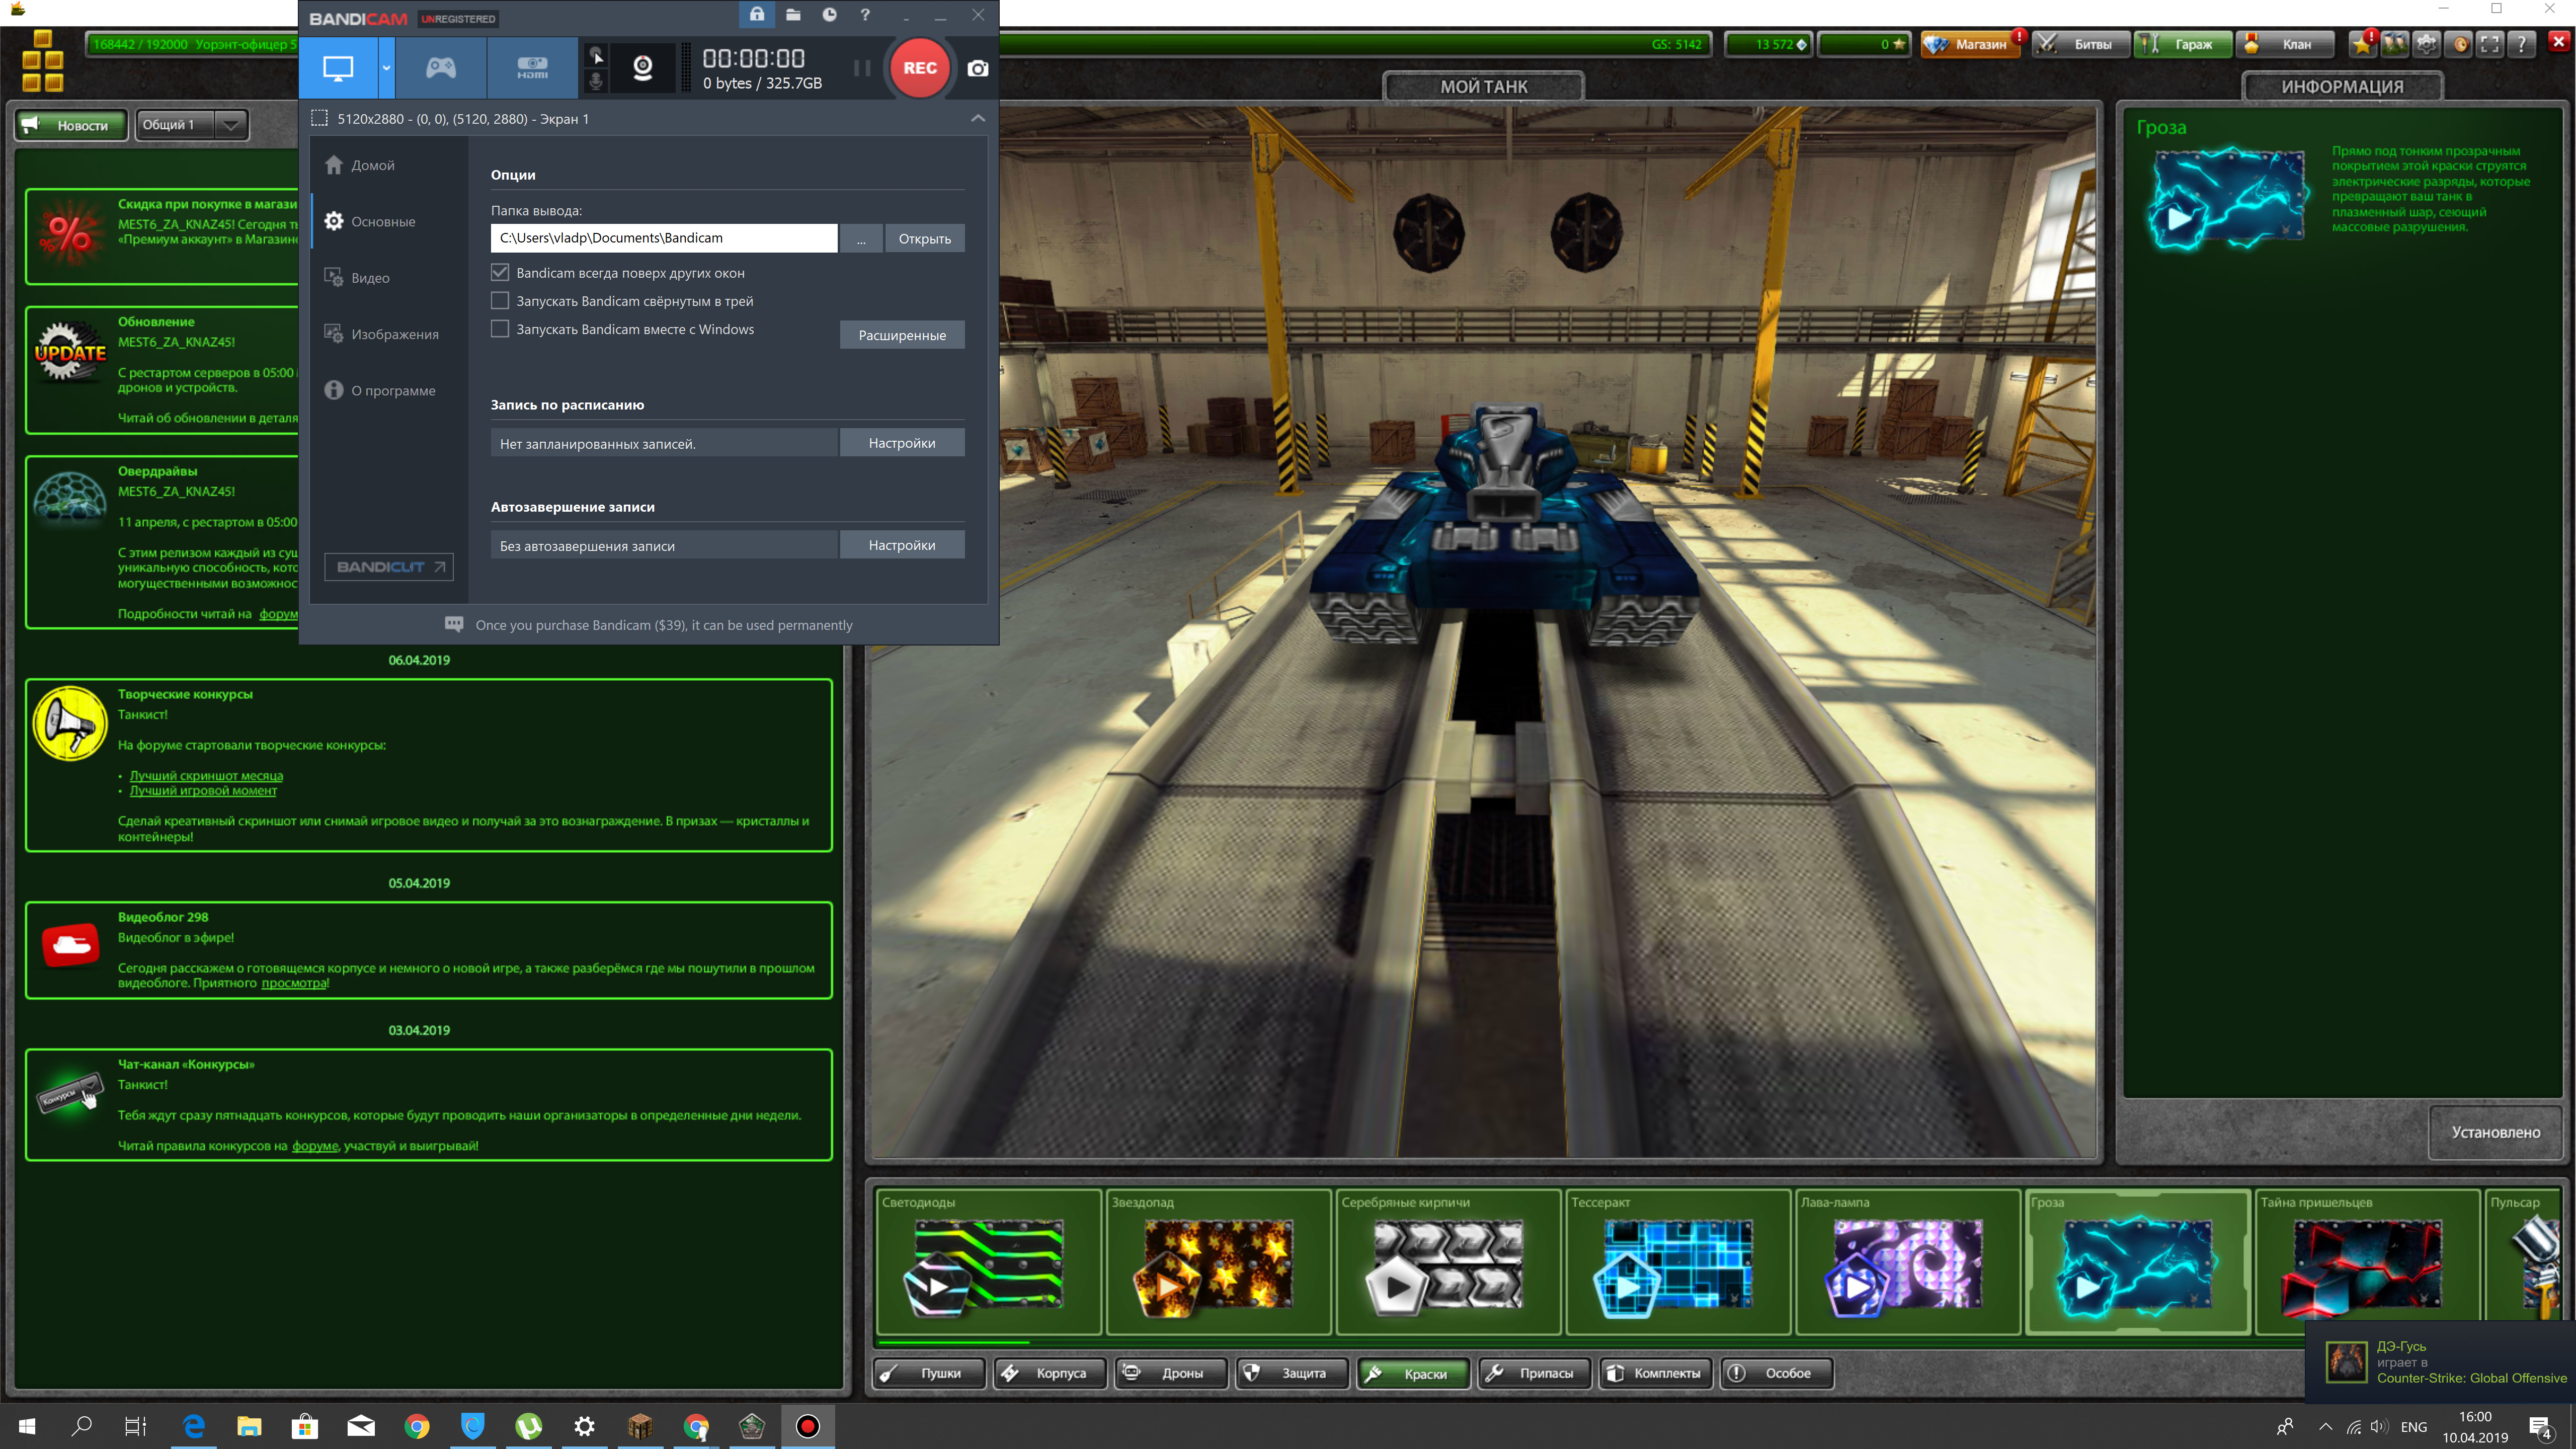Click the red game exit button
The height and width of the screenshot is (1449, 2576).
click(2559, 42)
